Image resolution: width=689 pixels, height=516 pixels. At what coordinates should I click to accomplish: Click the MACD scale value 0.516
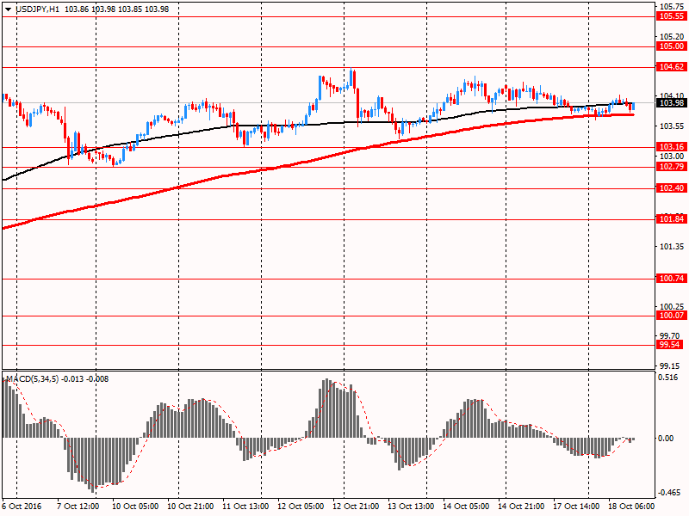[668, 378]
